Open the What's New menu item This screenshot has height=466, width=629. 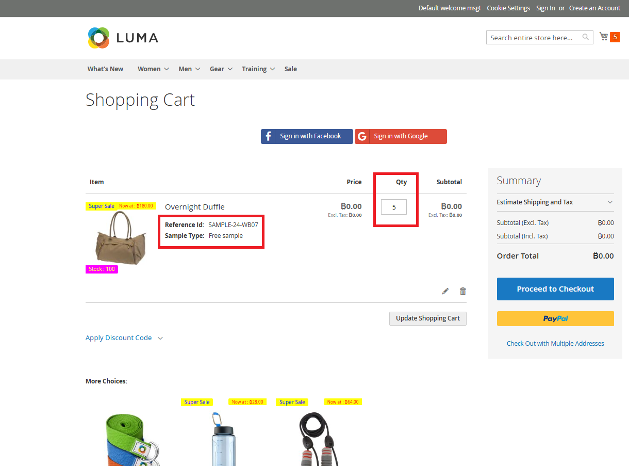tap(105, 69)
